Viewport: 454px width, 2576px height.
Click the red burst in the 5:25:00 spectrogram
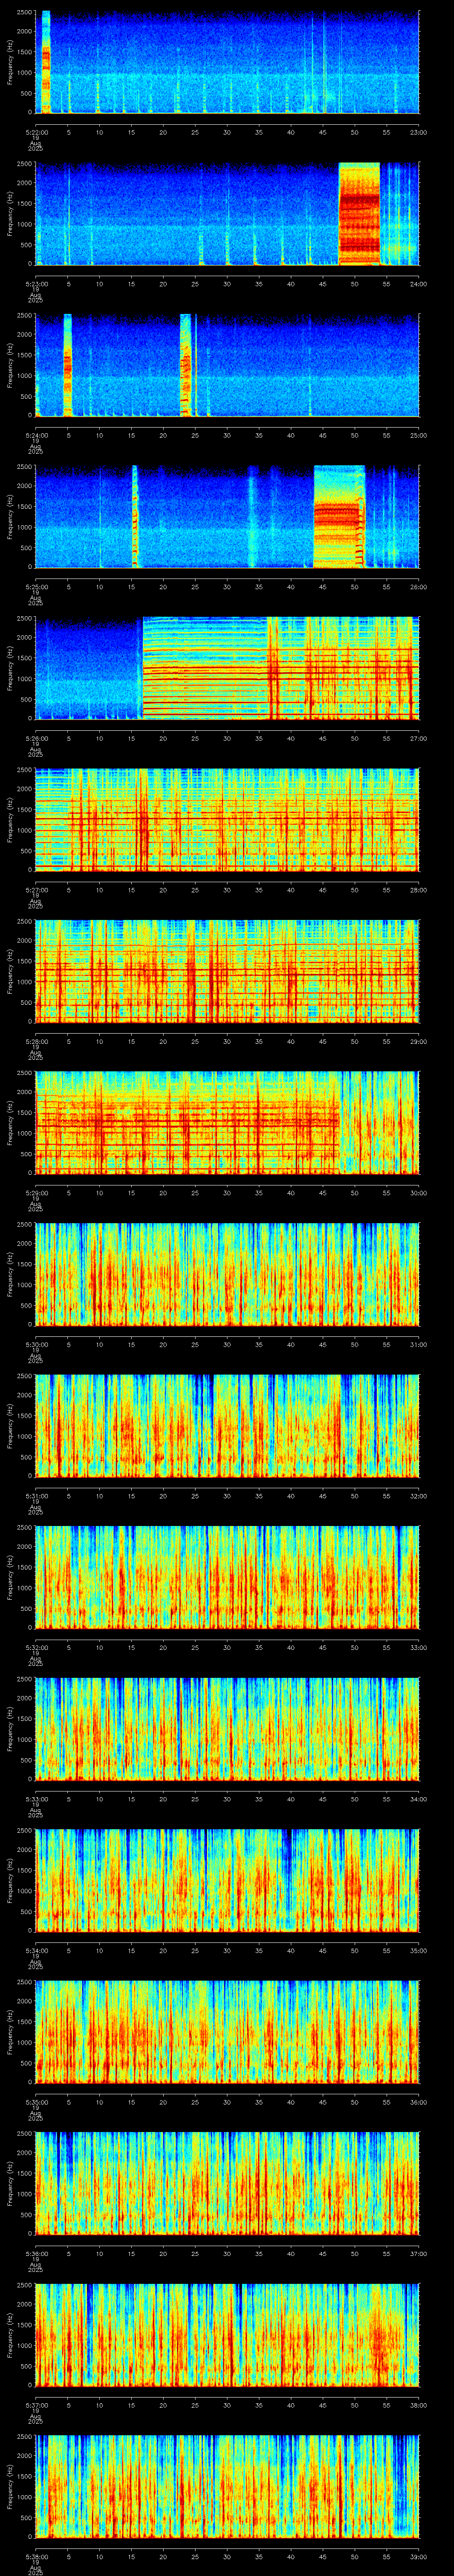(x=339, y=516)
